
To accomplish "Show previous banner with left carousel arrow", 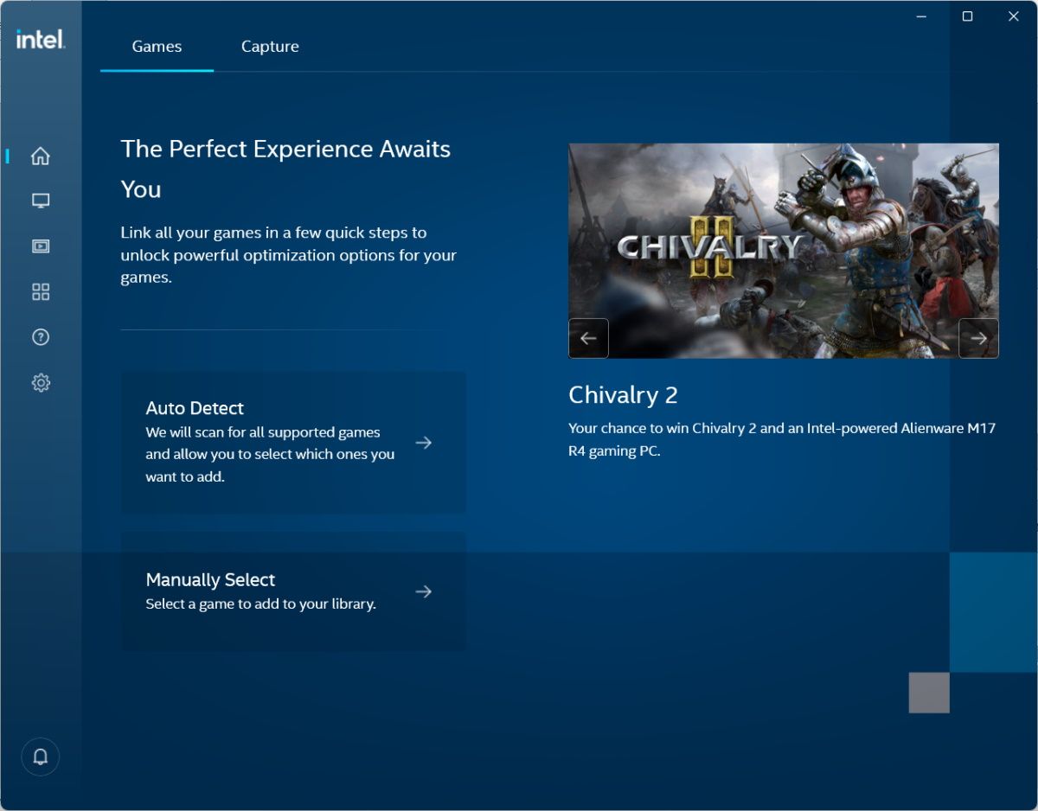I will pyautogui.click(x=588, y=338).
